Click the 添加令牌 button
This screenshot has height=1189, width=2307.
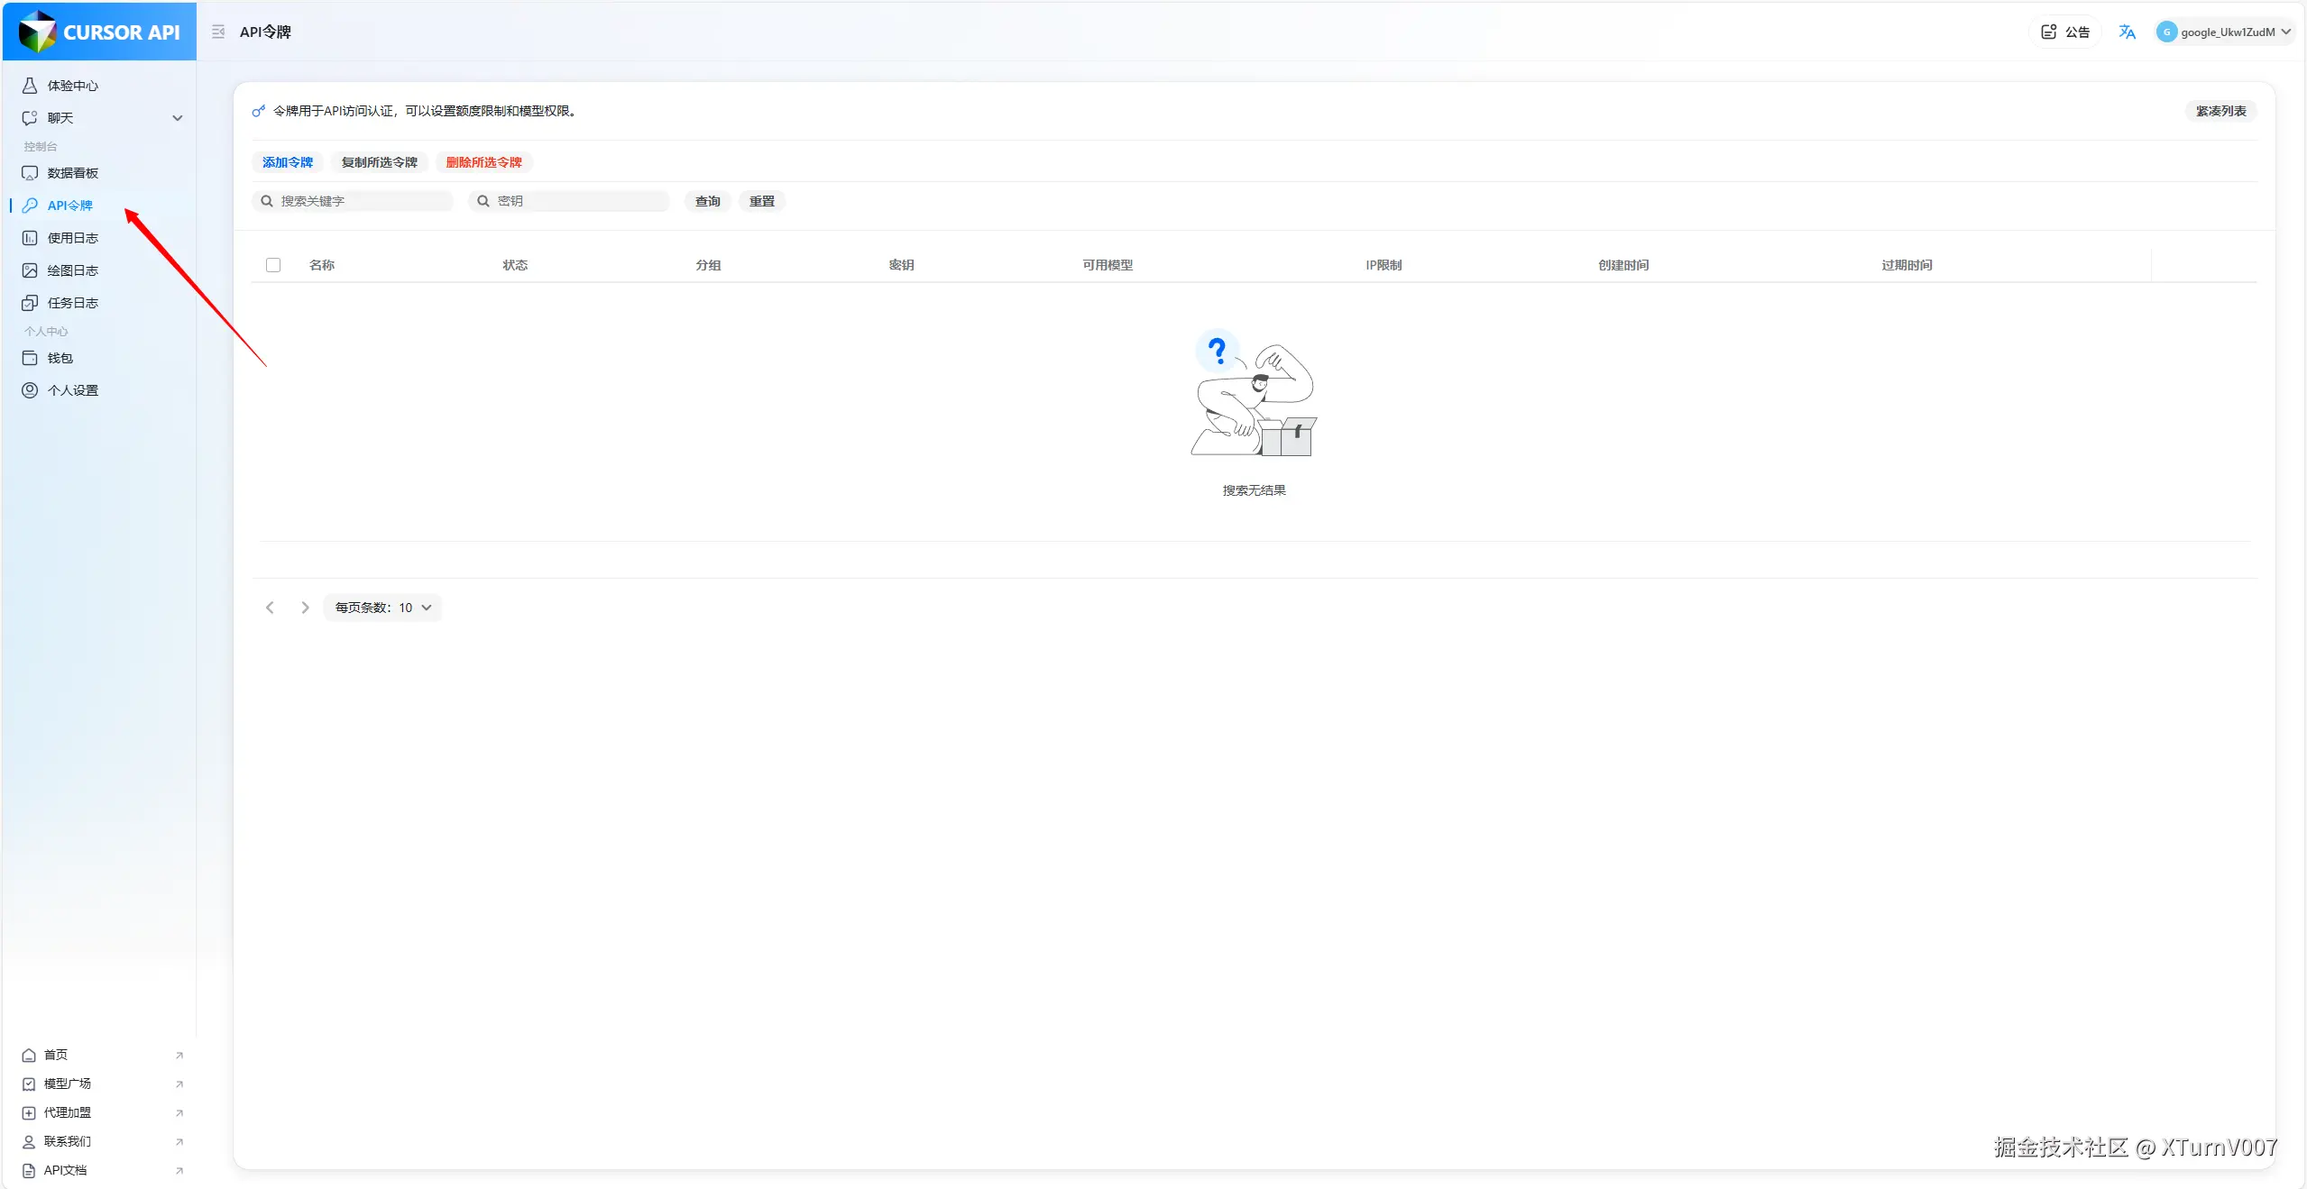click(287, 162)
